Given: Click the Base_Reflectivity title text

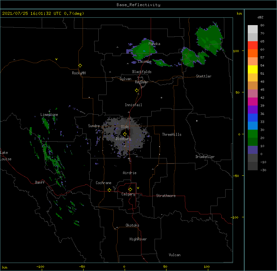Looking at the screenshot, I should [x=138, y=5].
